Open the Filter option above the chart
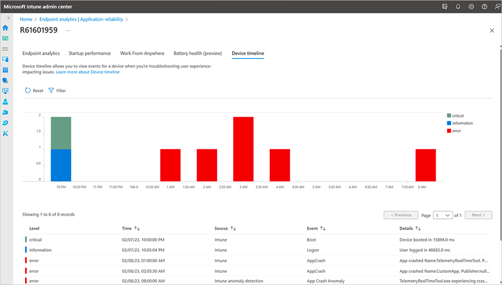502x285 pixels. 57,90
